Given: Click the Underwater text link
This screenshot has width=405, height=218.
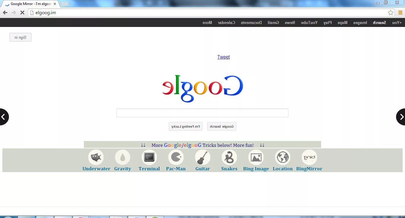Looking at the screenshot, I should pos(96,169).
